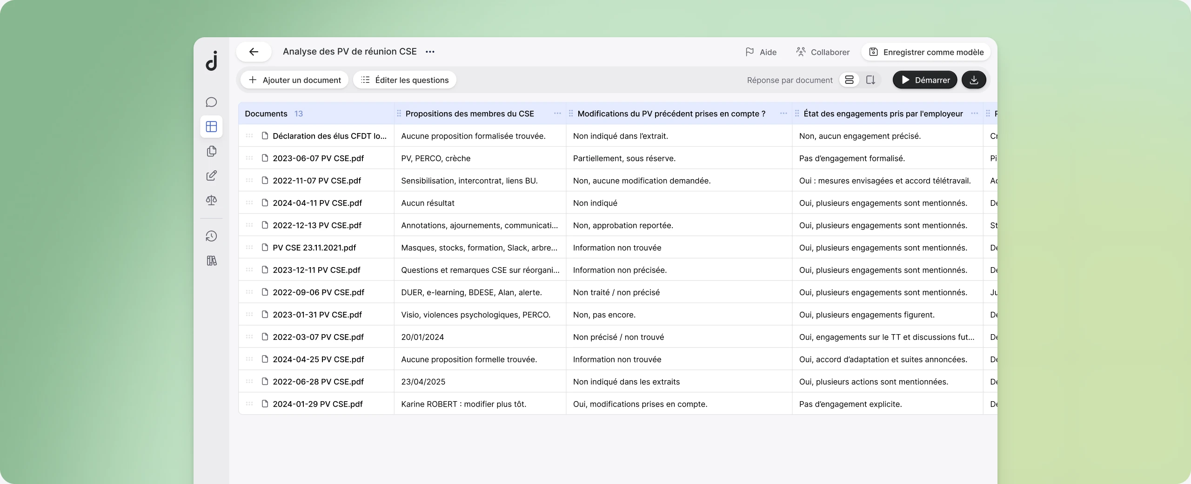Select document 2023-06-07 PV CSE.pdf
The width and height of the screenshot is (1191, 484).
point(318,158)
